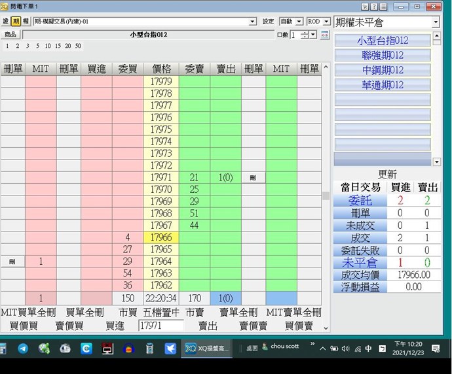
Task: Click the XQ app taskbar button
Action: pos(206,348)
